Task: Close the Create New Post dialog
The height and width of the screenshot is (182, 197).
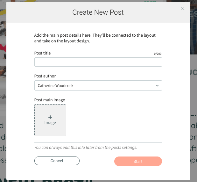Action: point(183,9)
